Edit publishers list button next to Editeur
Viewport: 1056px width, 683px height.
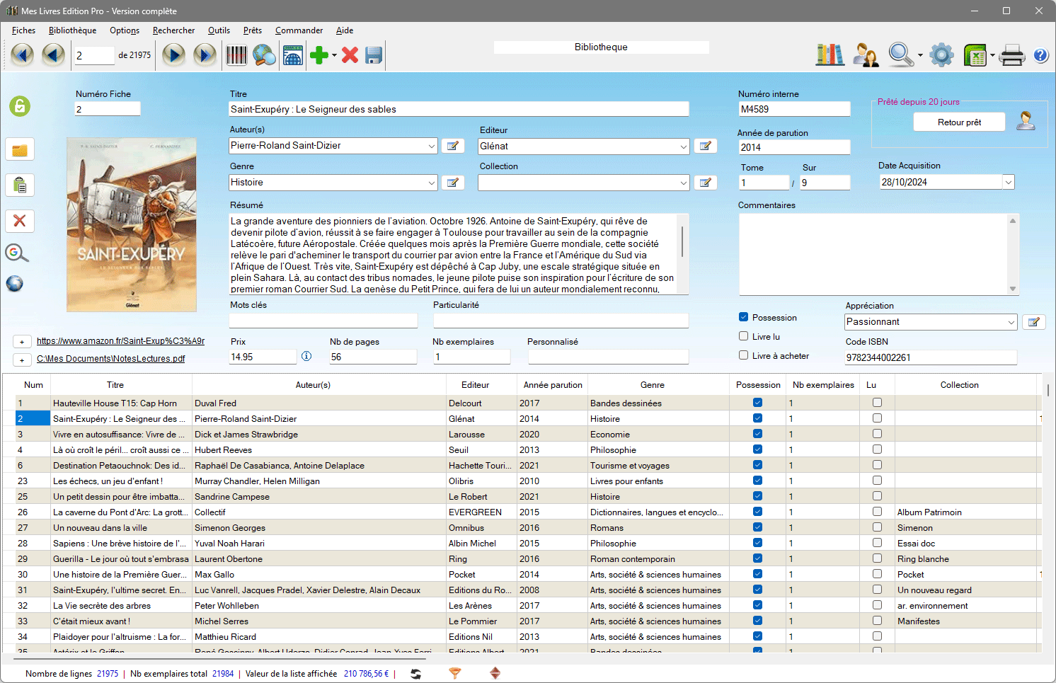705,146
